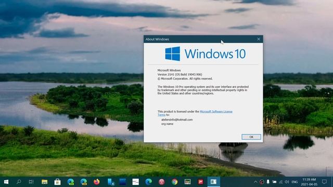Launch Google Chrome from the taskbar
This screenshot has width=333, height=187.
(x=175, y=182)
